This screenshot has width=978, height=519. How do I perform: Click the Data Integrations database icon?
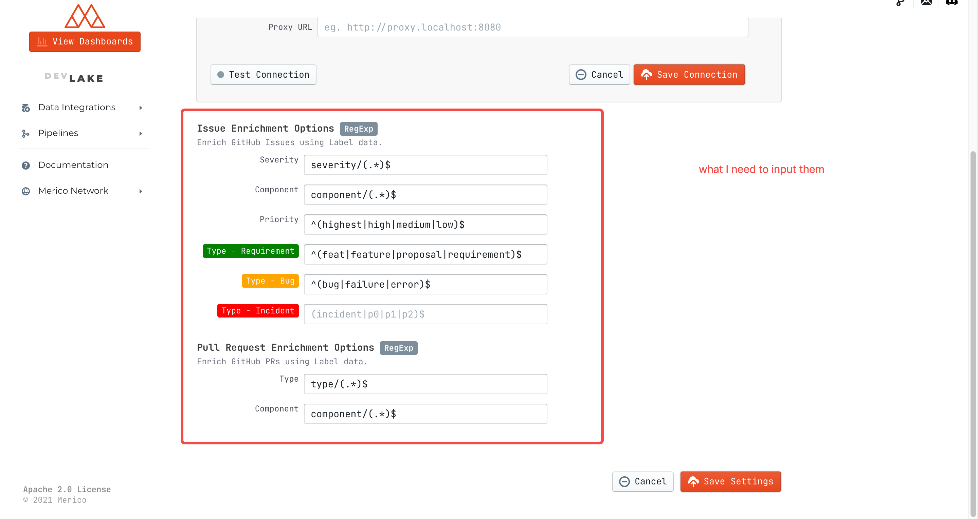26,108
